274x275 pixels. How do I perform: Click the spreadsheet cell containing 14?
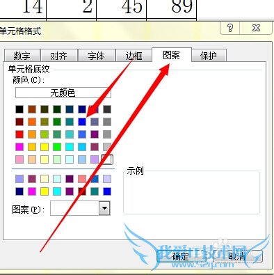click(23, 9)
